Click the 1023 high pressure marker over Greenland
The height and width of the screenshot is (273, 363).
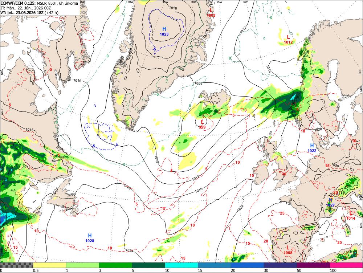point(164,31)
